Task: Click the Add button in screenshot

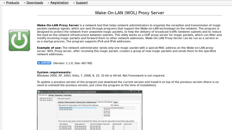Action: (x=107, y=108)
